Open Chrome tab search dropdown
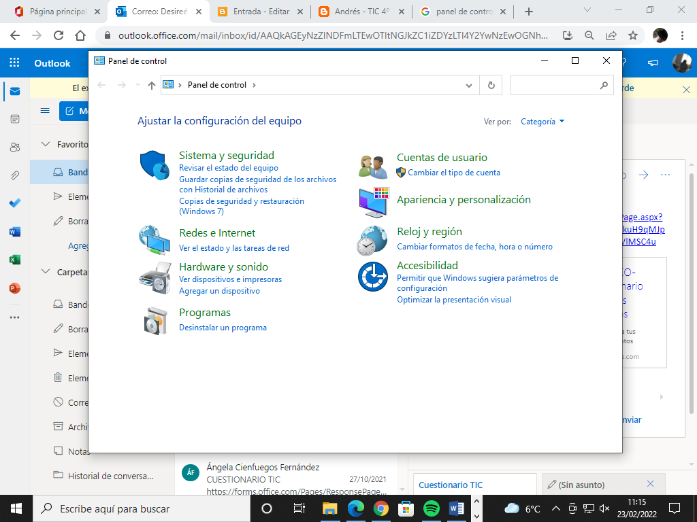This screenshot has height=522, width=697. pos(587,10)
